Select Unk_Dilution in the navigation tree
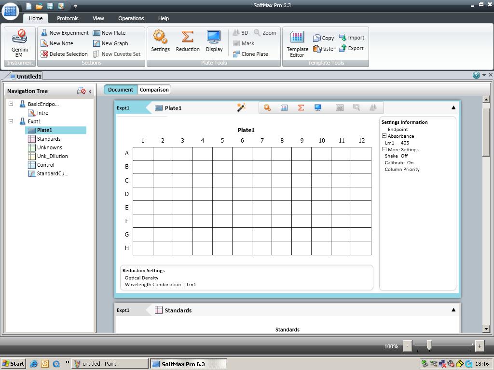Viewport: 494px width, 370px height. click(x=48, y=156)
